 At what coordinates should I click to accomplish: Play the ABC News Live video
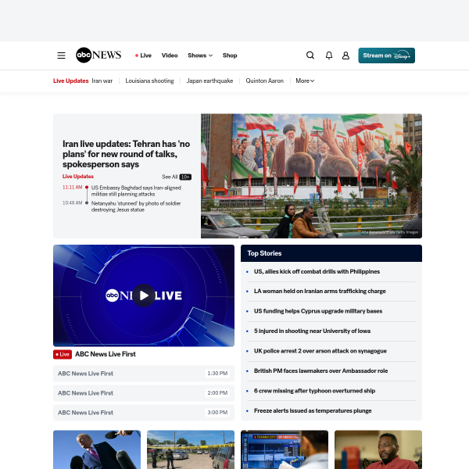tap(144, 295)
